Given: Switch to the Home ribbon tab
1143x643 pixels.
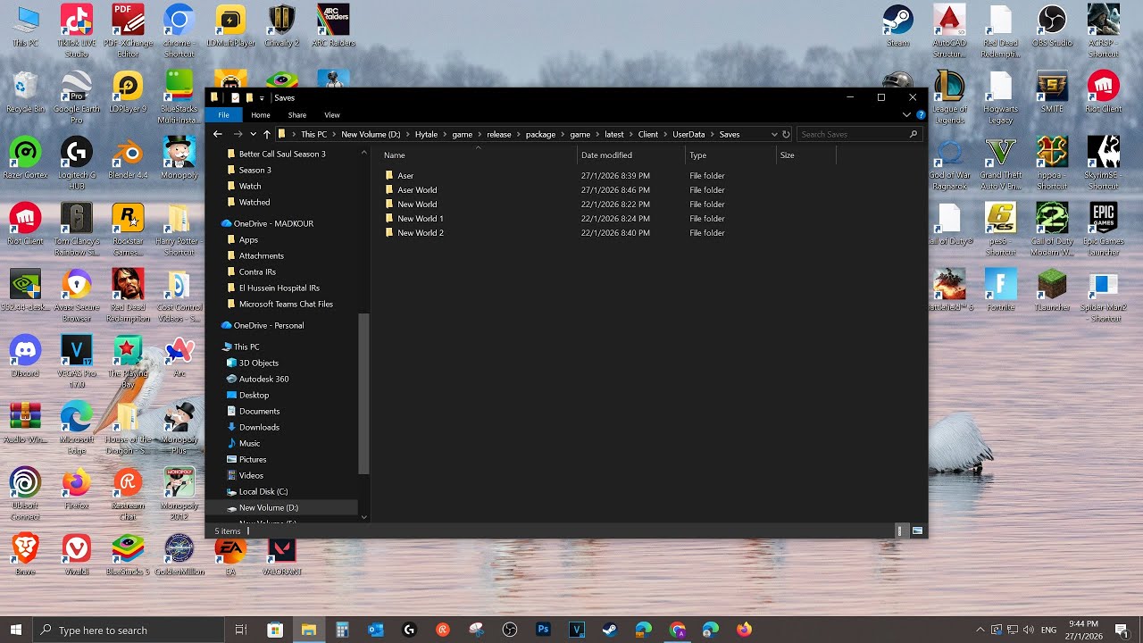Looking at the screenshot, I should click(x=261, y=115).
